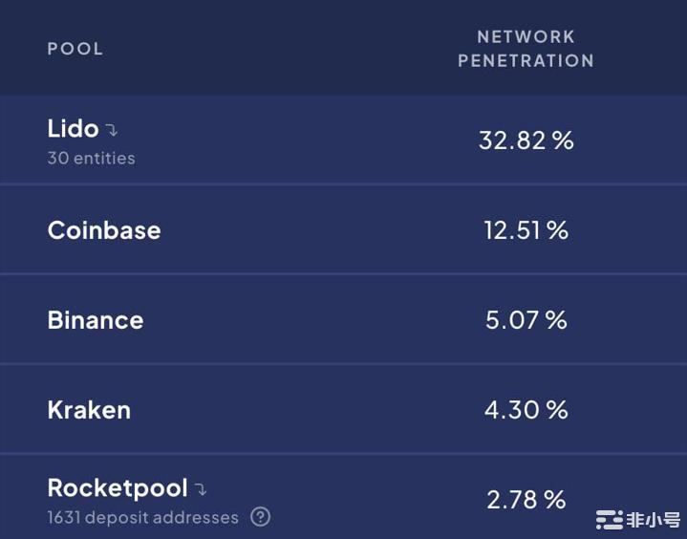This screenshot has width=687, height=539.
Task: Open the Rocketpool pool name
Action: tap(118, 488)
